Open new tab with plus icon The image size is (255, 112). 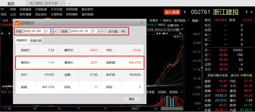tap(70, 3)
